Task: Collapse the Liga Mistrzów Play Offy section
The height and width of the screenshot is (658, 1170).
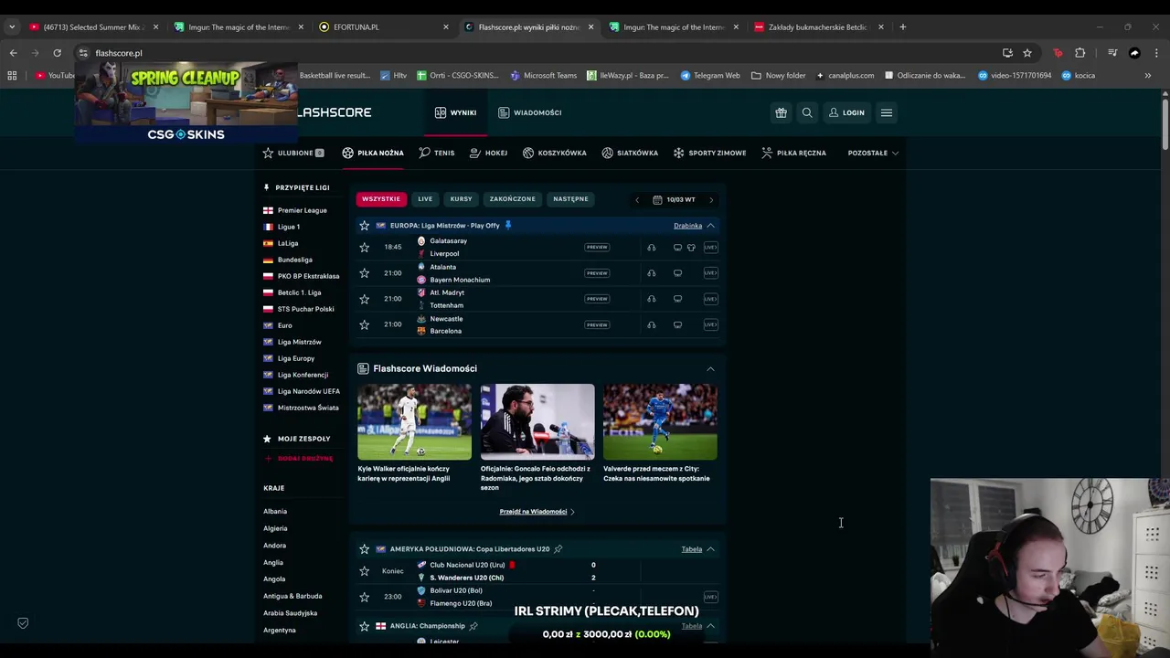Action: coord(710,225)
